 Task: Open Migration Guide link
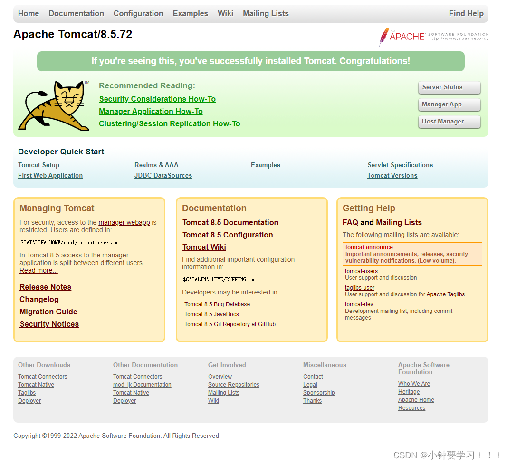pyautogui.click(x=48, y=312)
